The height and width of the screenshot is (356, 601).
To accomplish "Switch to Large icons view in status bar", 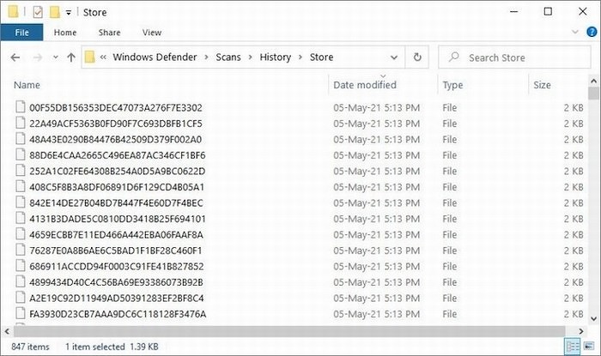I will tap(589, 347).
